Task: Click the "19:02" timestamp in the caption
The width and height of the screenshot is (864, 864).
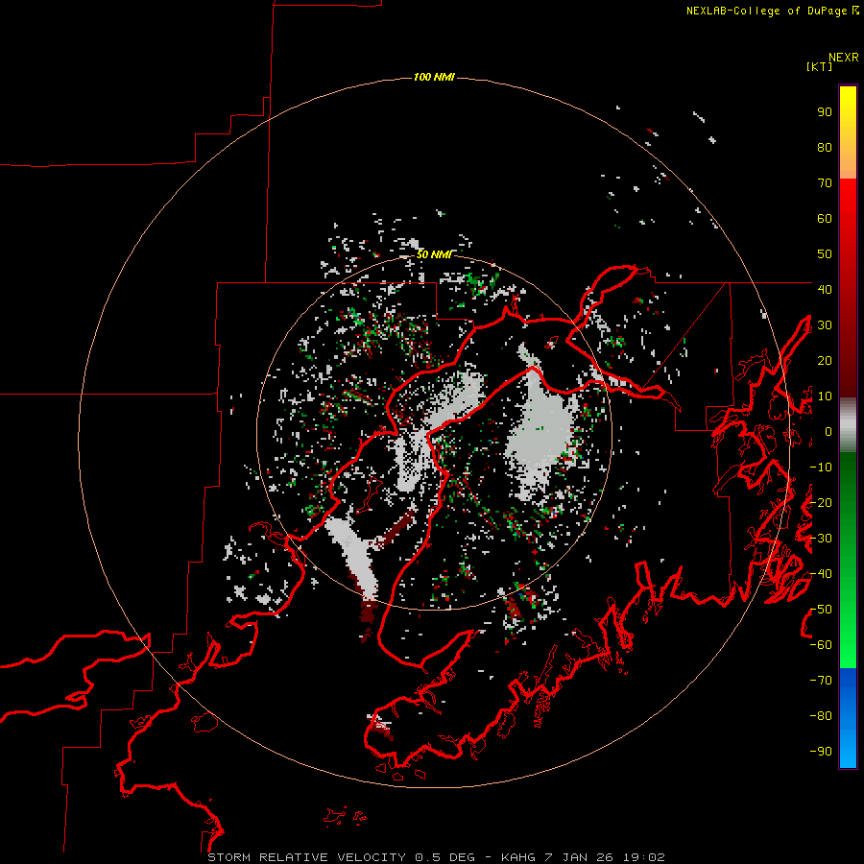Action: 644,857
